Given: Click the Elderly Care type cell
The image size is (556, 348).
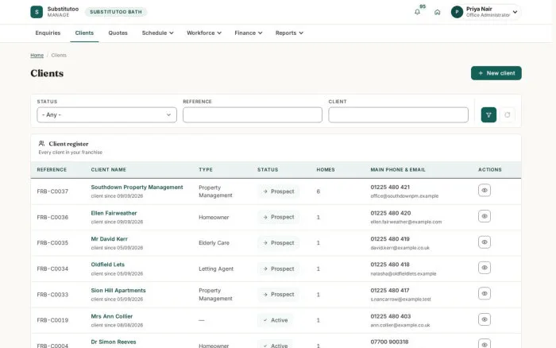Looking at the screenshot, I should pos(214,243).
